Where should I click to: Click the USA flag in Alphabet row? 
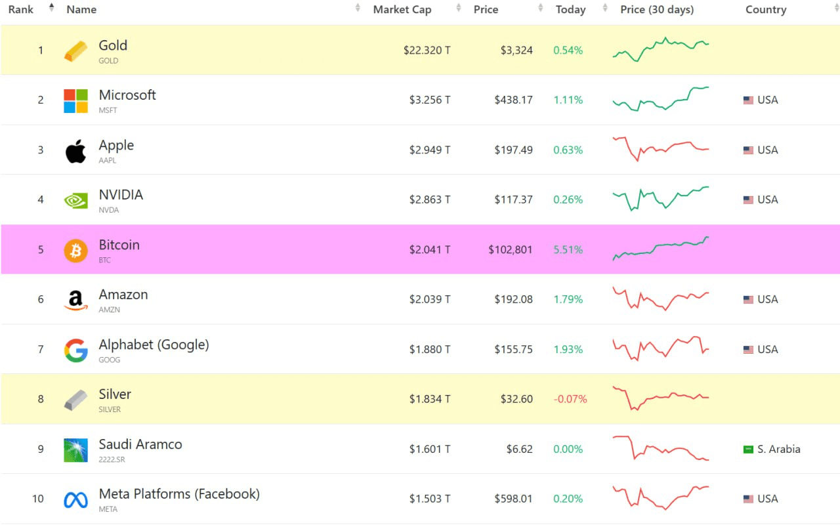[748, 350]
